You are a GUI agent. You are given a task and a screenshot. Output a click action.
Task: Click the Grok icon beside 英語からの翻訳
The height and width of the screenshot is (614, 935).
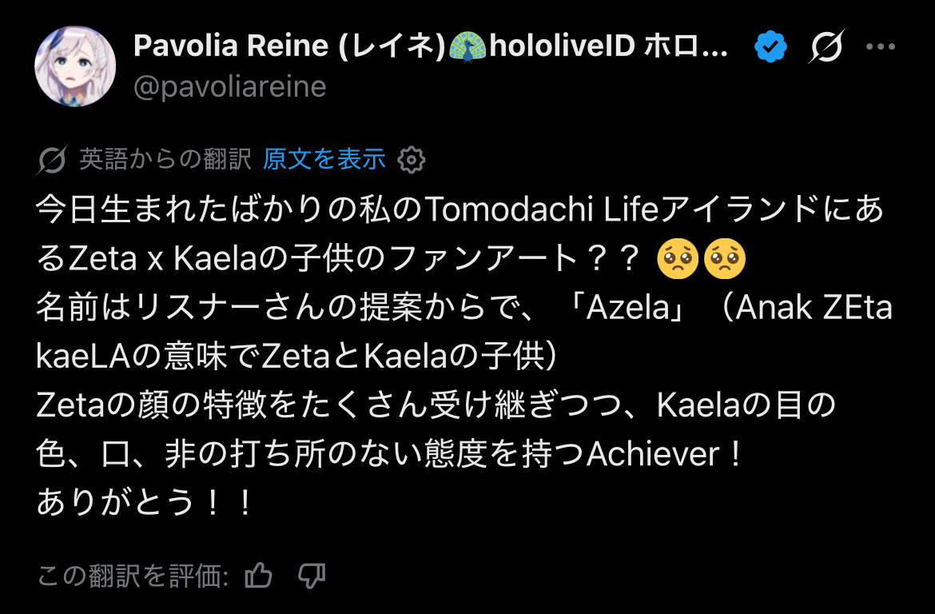pos(52,160)
